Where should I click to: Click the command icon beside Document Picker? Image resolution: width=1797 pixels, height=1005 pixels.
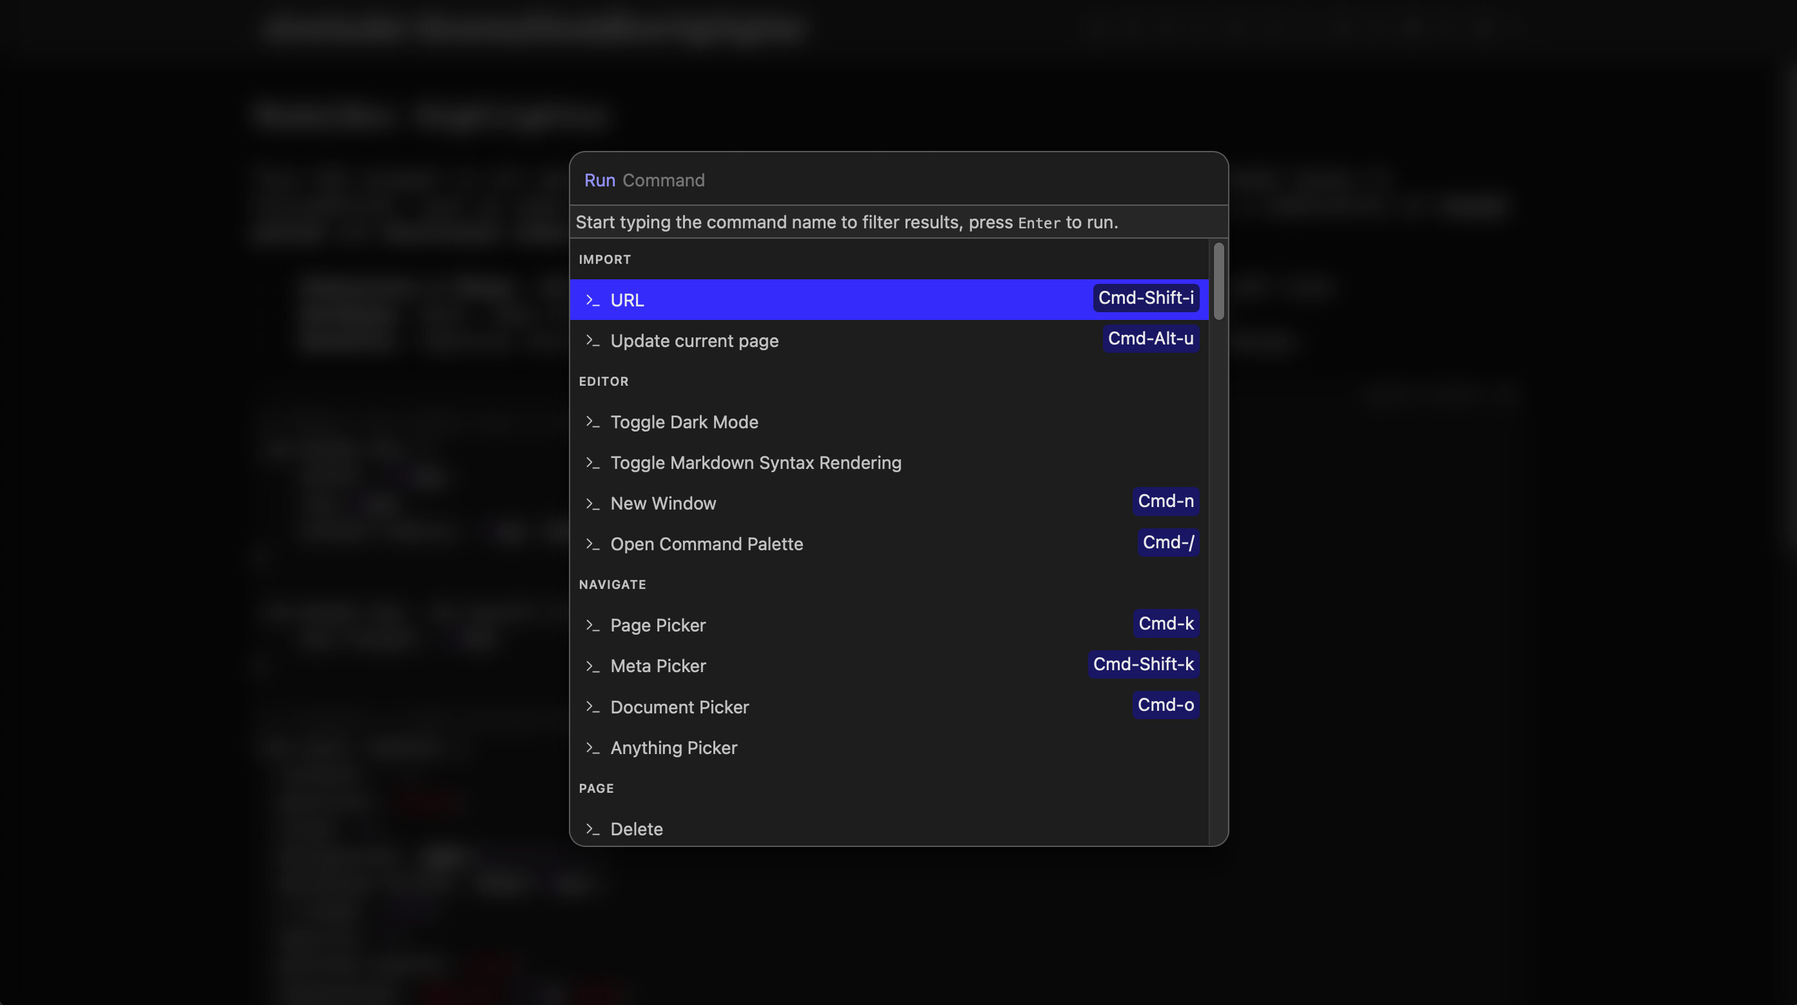coord(592,707)
